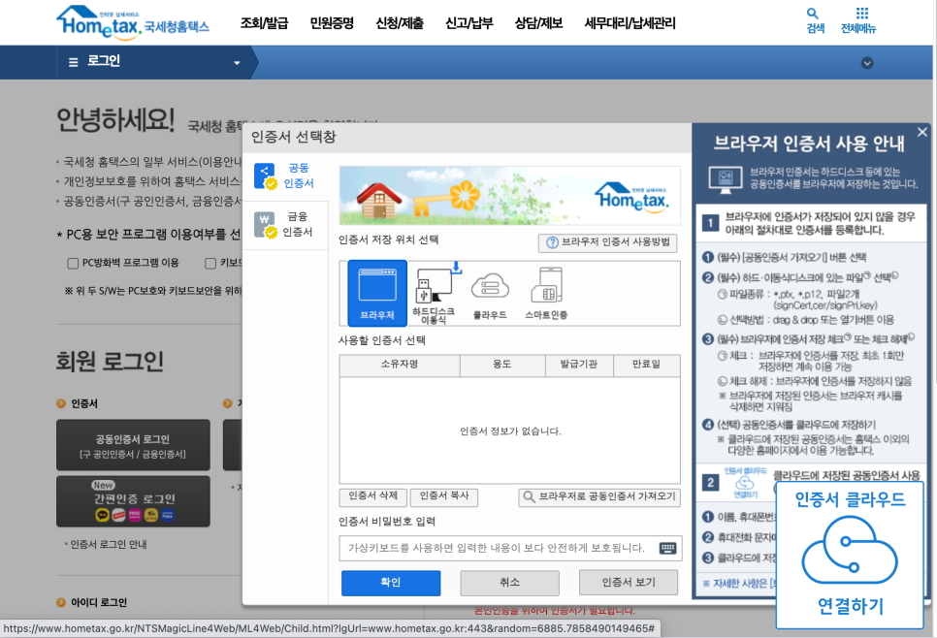
Task: Click the 인증서 보기 button
Action: click(629, 583)
